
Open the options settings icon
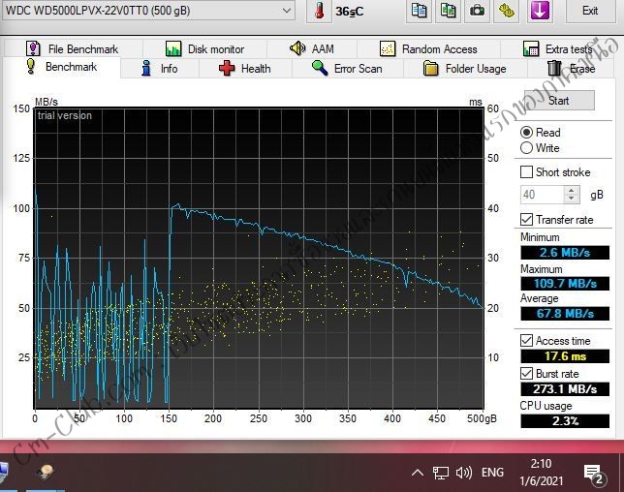506,11
